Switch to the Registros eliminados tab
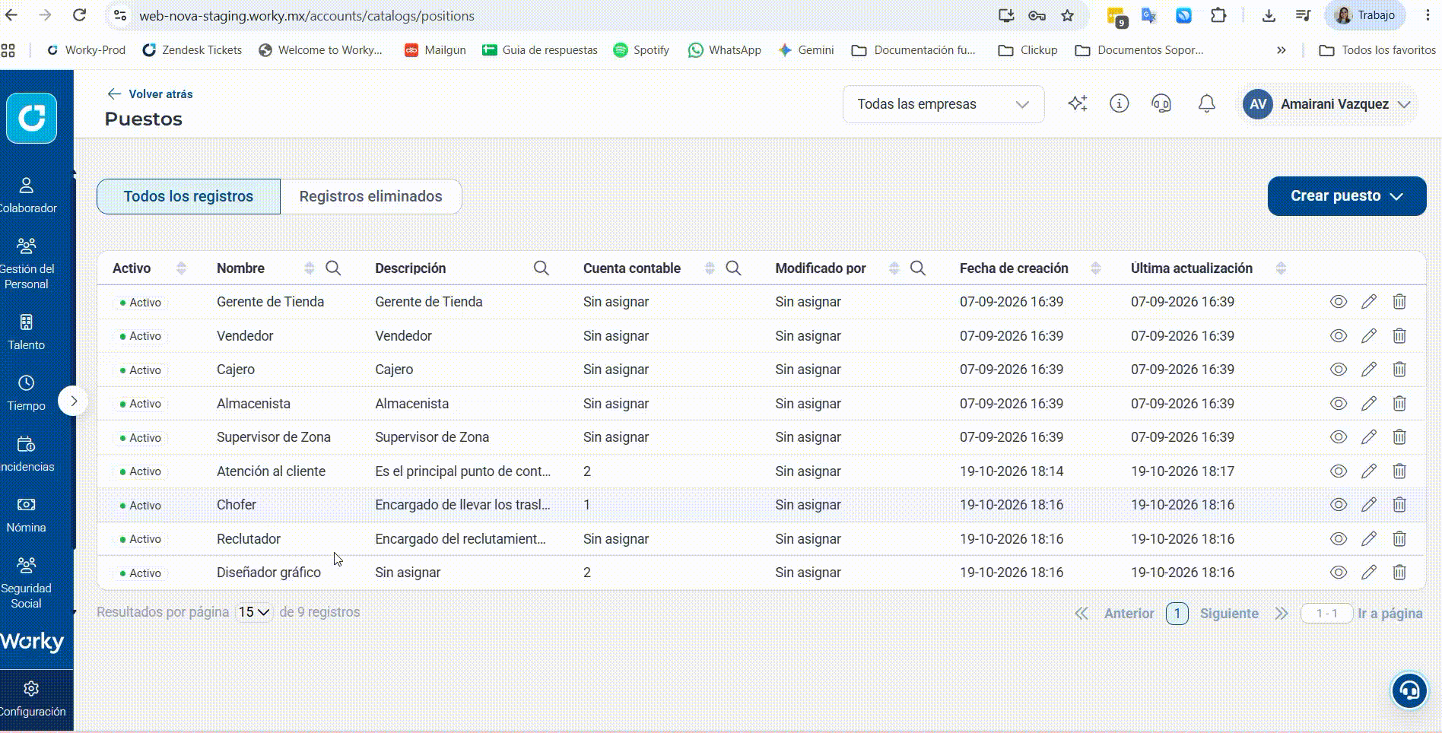 click(370, 196)
